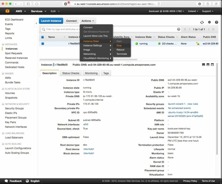Open Safari downloads button
Viewport: 222px width, 184px height.
(x=200, y=4)
